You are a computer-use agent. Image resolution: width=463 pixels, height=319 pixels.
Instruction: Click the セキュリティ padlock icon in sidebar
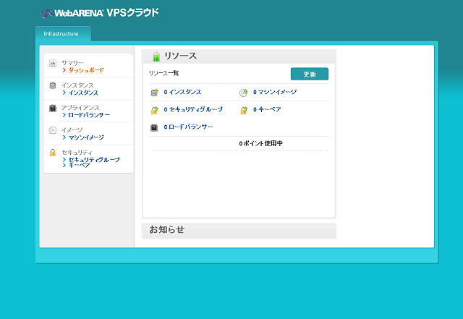pyautogui.click(x=53, y=153)
